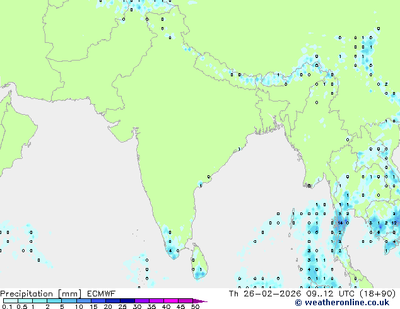Select the 15–20 mm legend swatch
400x309 pixels.
[x=98, y=301]
